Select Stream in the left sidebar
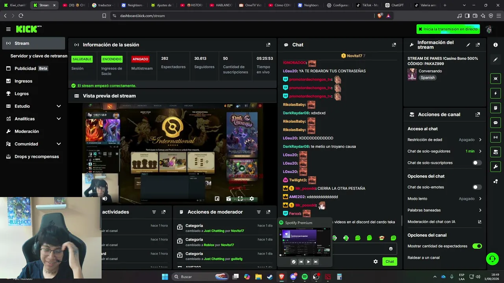Viewport: 504px width, 283px height. 34,43
